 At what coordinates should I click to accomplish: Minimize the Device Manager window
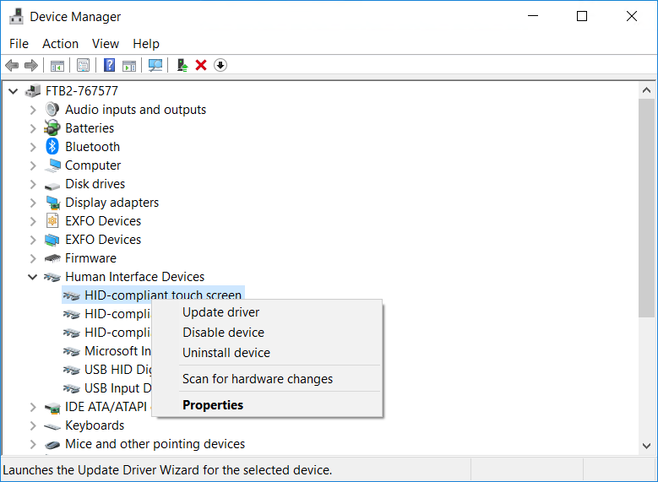[x=533, y=16]
